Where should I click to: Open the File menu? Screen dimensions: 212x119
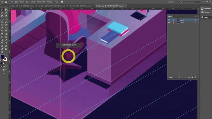click(x=12, y=2)
